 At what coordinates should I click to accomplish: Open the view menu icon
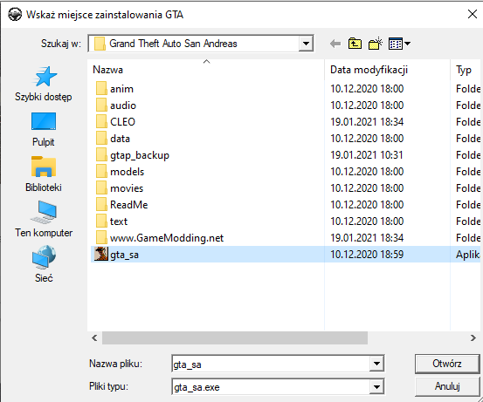pos(399,44)
